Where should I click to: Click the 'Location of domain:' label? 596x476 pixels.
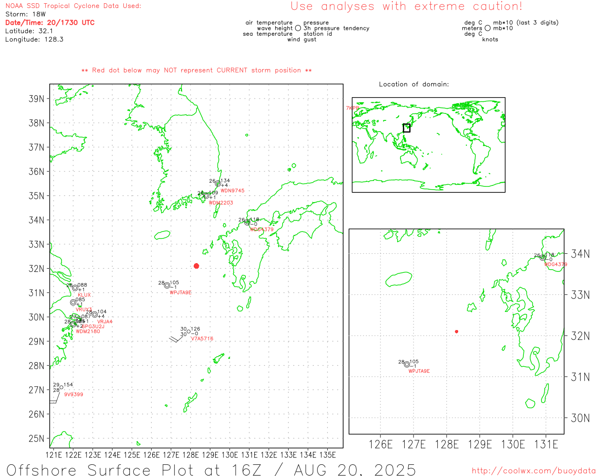pos(414,84)
